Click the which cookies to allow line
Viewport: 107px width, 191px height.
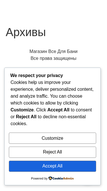(x=44, y=103)
